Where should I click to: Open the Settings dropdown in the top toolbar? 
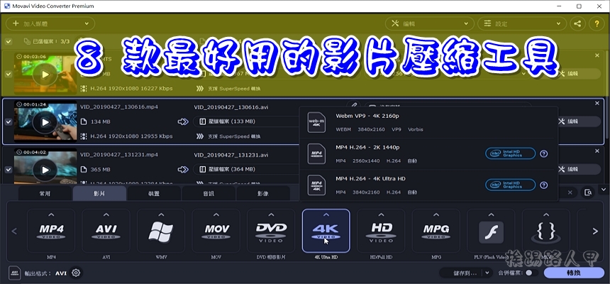click(521, 23)
